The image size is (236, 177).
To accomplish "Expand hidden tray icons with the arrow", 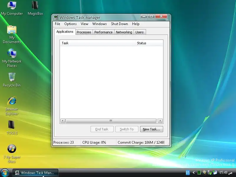I will (x=194, y=173).
